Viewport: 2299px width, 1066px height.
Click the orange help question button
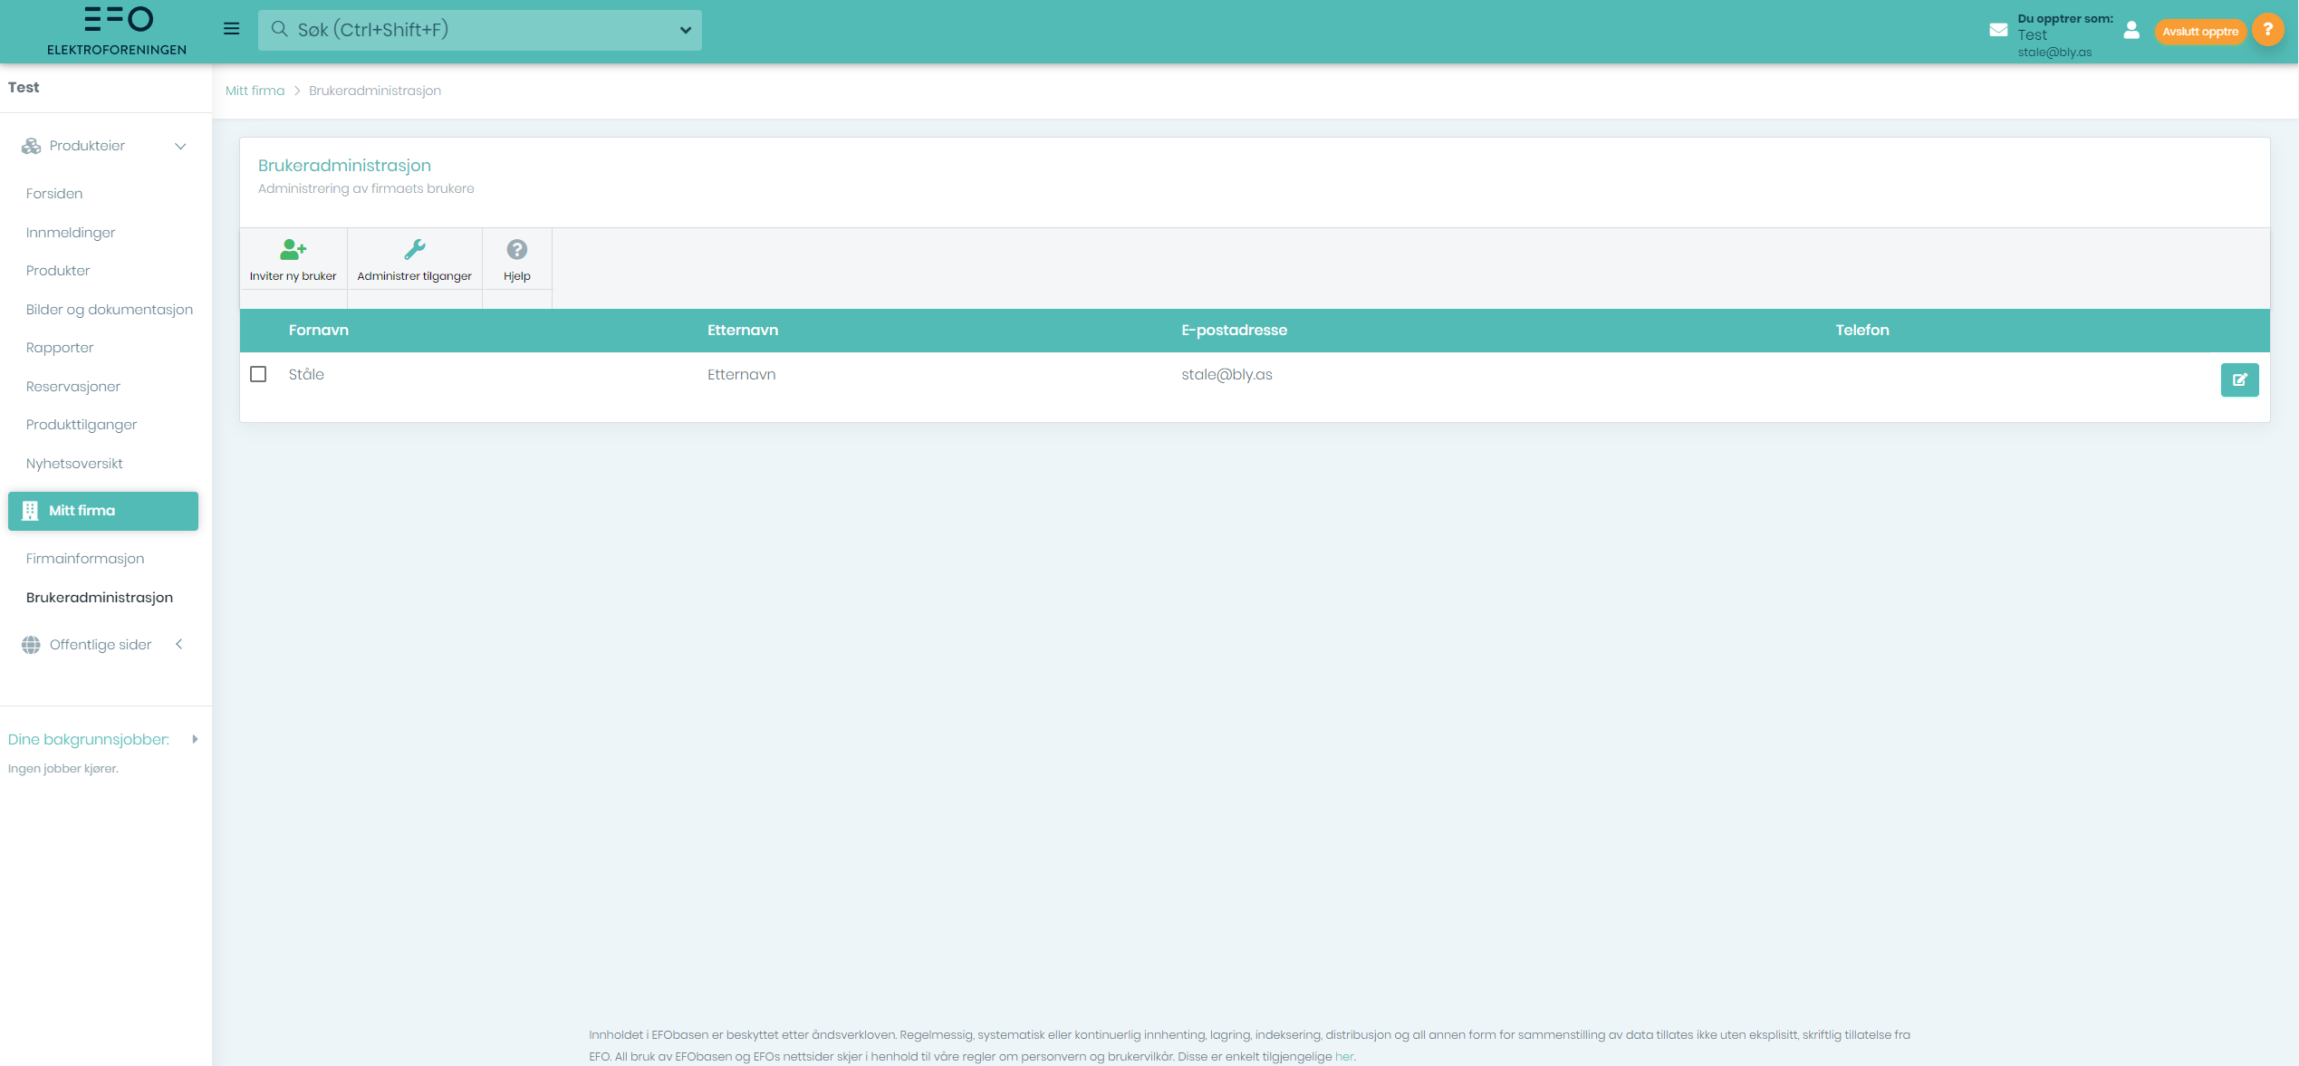coord(2267,30)
